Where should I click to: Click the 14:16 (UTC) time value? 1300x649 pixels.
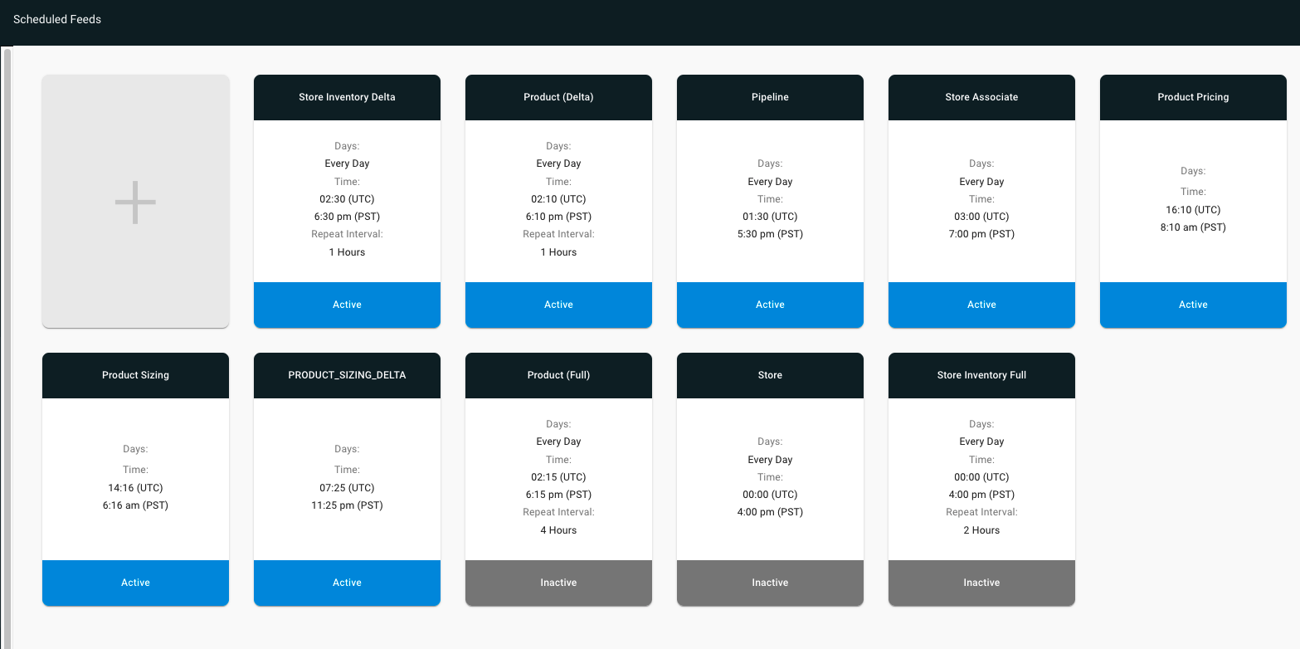tap(135, 488)
